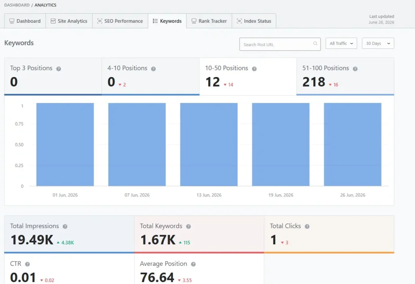Screen dimensions: 415x284
Task: Click the 26 Jun, 2026 chart bar
Action: coord(353,145)
